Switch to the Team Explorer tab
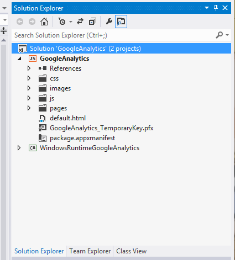 coord(90,251)
